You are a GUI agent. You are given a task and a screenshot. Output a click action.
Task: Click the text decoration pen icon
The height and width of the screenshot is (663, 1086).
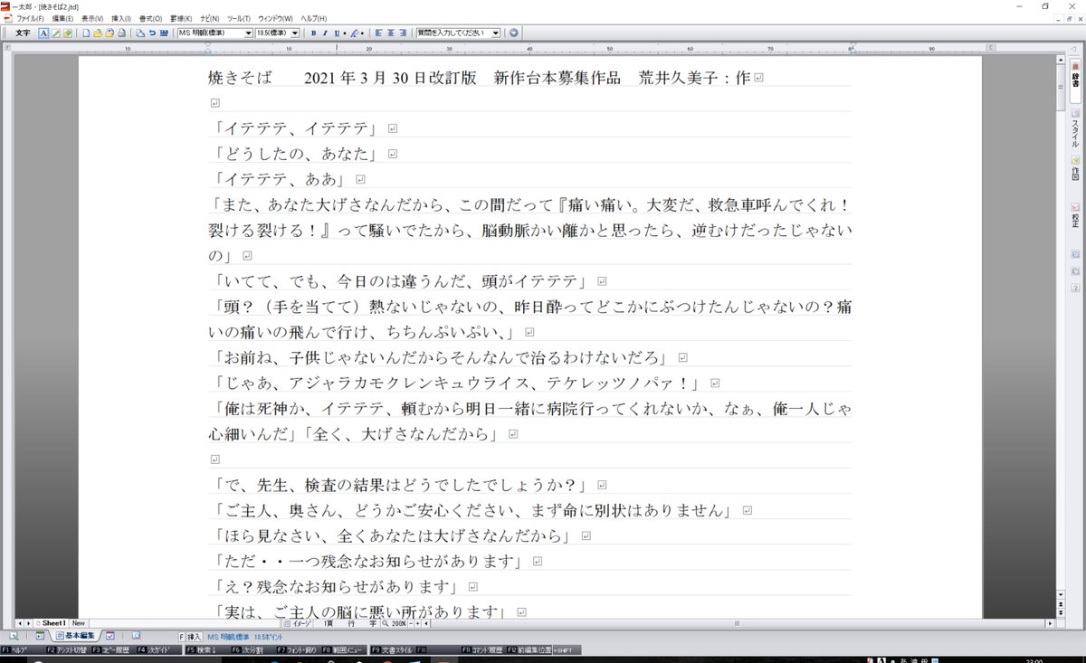pos(353,33)
